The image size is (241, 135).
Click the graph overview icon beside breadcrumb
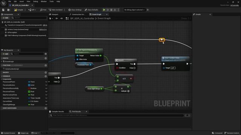coord(67,18)
